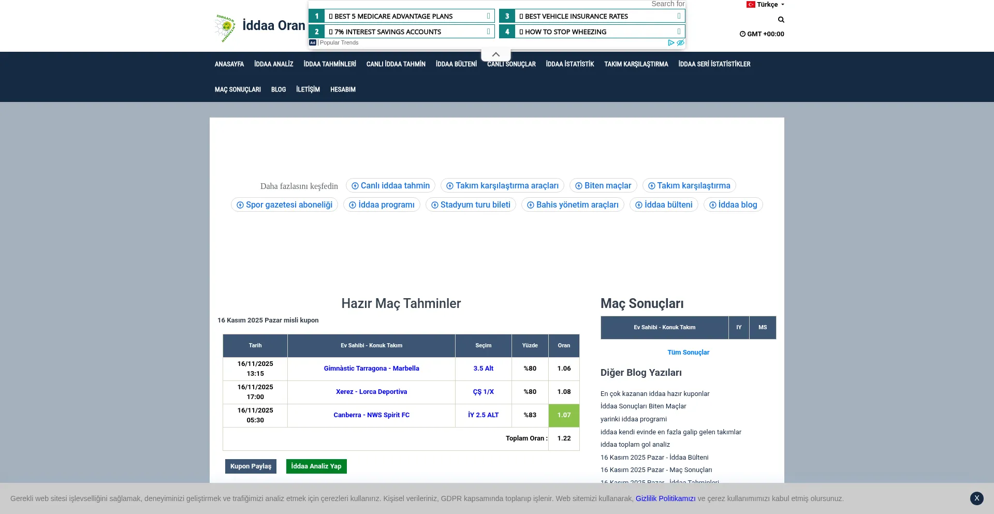
Task: Click the İddaa Analiz Yap button
Action: click(316, 466)
